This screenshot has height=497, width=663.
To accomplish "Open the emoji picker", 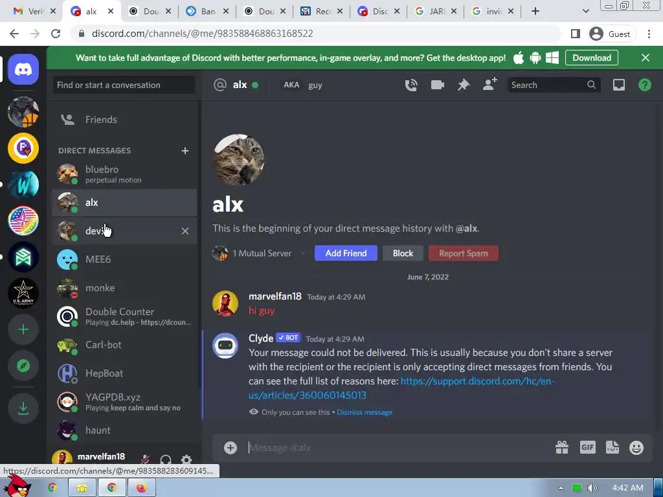I will (636, 448).
